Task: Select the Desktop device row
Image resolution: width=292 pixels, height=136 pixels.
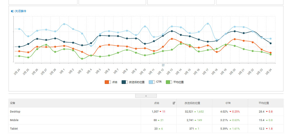Action: (x=15, y=111)
